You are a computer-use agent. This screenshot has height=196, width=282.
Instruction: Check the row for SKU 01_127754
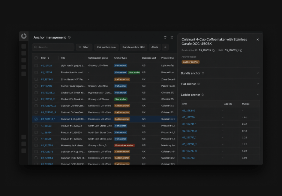click(x=36, y=146)
